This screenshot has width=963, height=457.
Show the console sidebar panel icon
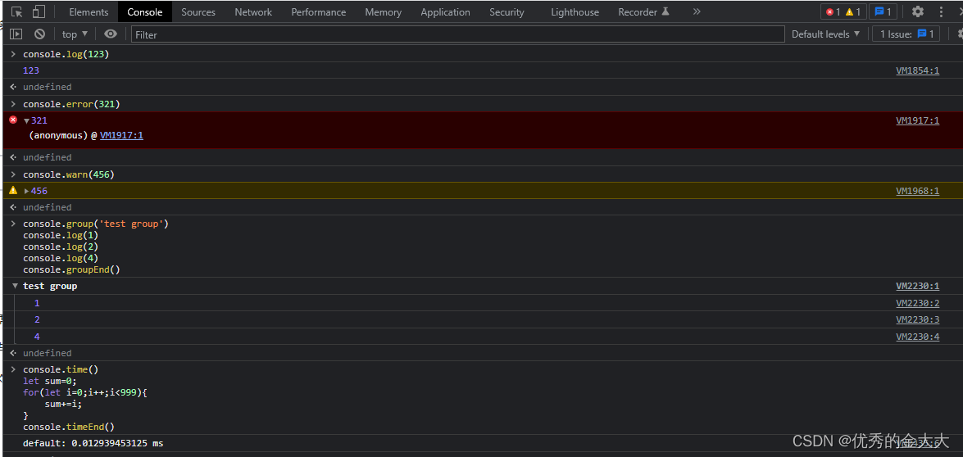pos(16,34)
